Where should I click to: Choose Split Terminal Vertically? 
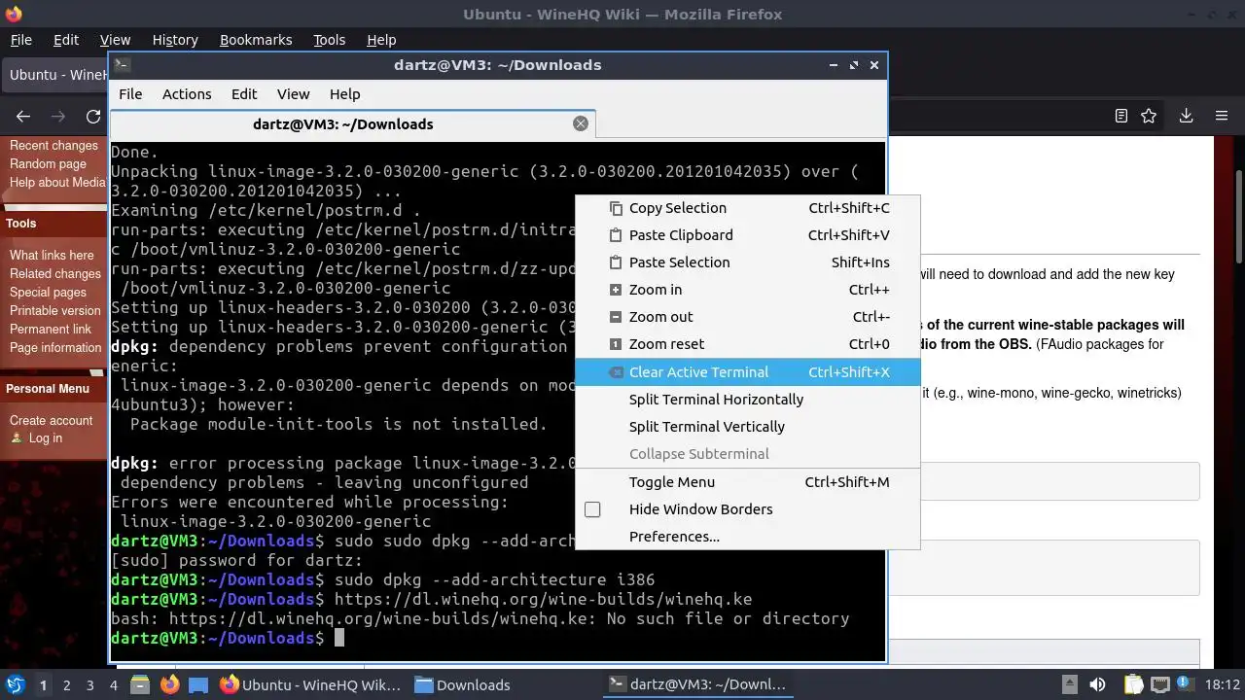coord(747,427)
